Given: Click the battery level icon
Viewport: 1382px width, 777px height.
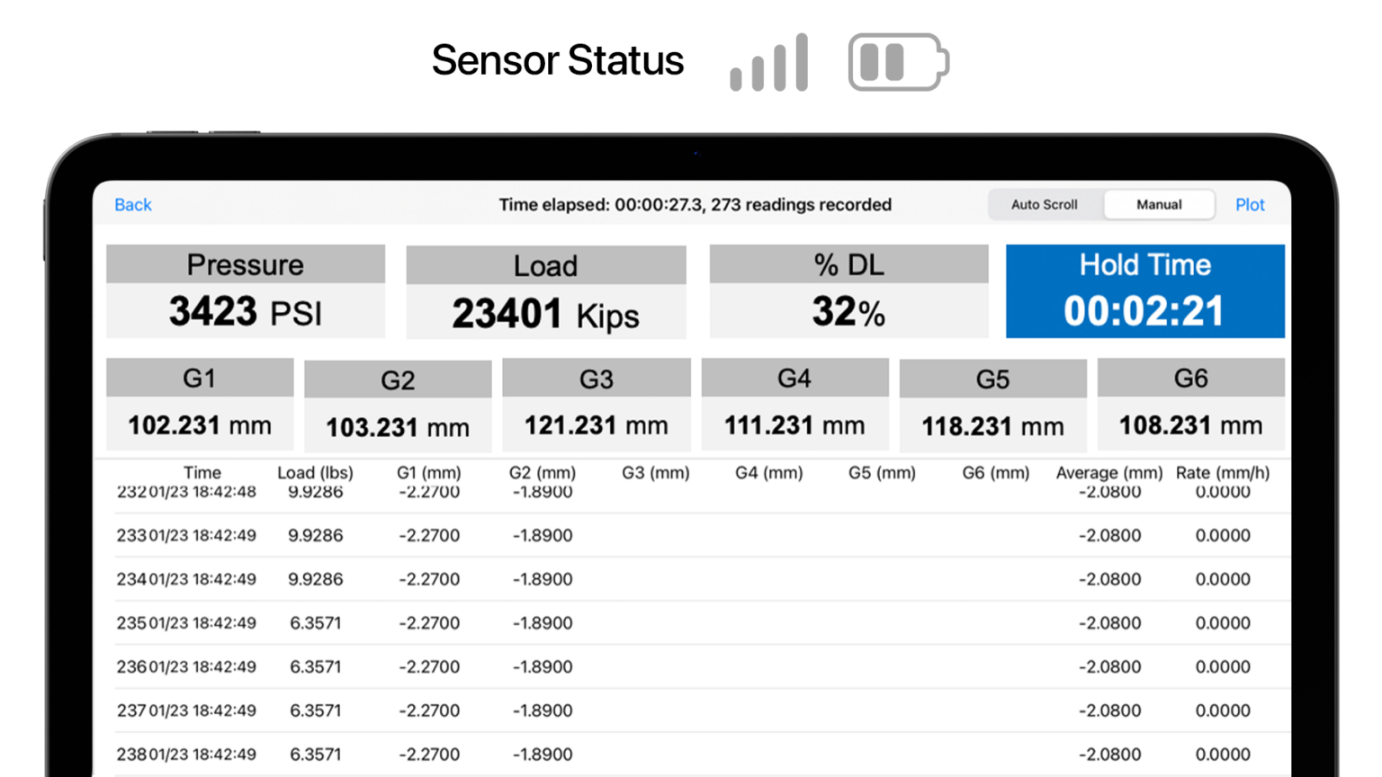Looking at the screenshot, I should click(x=898, y=63).
